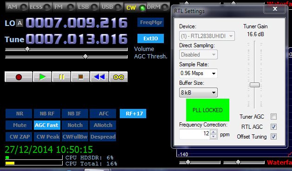Start recording with the red Record button
This screenshot has width=292, height=171.
tap(19, 77)
